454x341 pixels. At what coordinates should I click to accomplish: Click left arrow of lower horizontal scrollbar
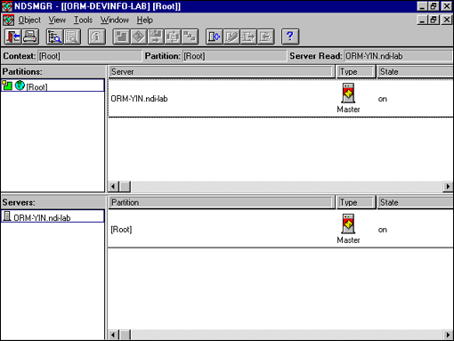click(113, 335)
